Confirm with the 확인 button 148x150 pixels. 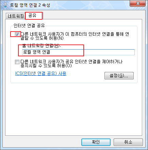[x=96, y=142]
